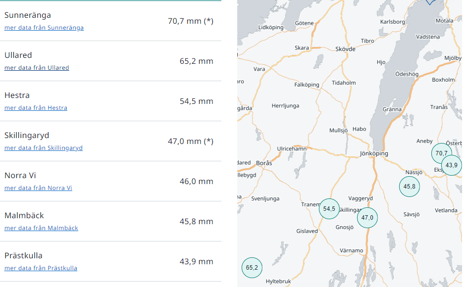Click Vetlanda on the map
471x287 pixels.
click(446, 210)
